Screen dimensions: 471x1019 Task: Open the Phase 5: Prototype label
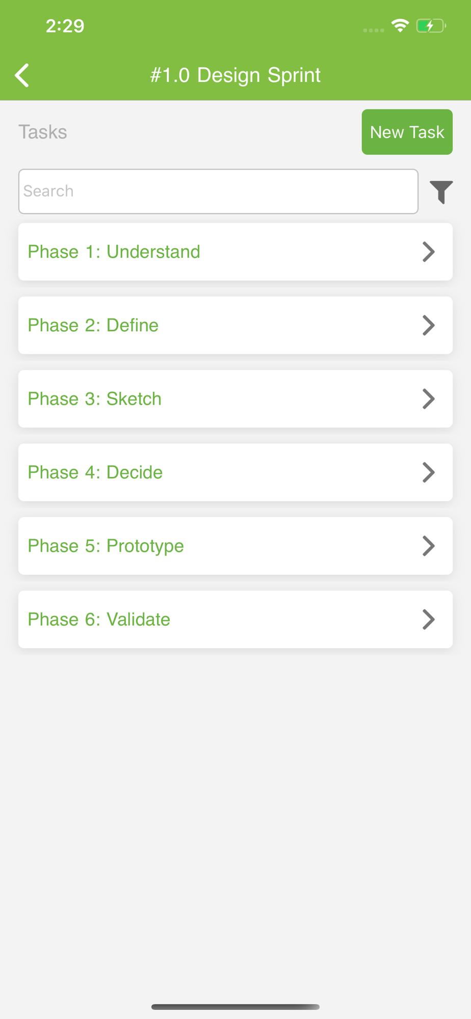[x=106, y=546]
